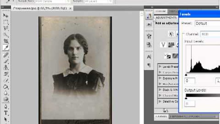Select the Pen tool
220x124 pixels.
pos(5,106)
